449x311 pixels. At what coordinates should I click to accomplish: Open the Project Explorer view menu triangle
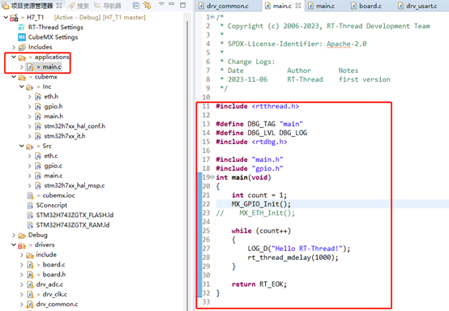(x=161, y=4)
